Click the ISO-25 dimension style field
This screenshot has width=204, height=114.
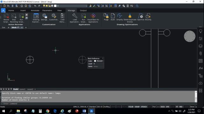pyautogui.click(x=100, y=107)
